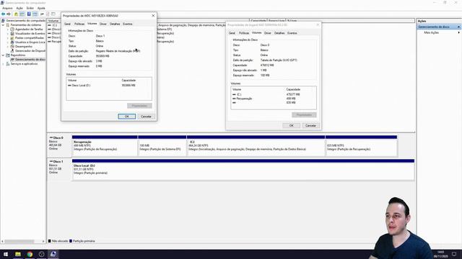Click the Forward arrow toolbar icon

(x=9, y=14)
